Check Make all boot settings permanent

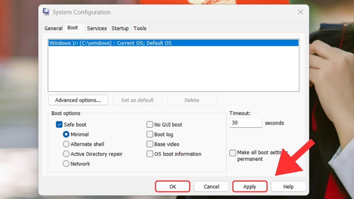pos(233,153)
